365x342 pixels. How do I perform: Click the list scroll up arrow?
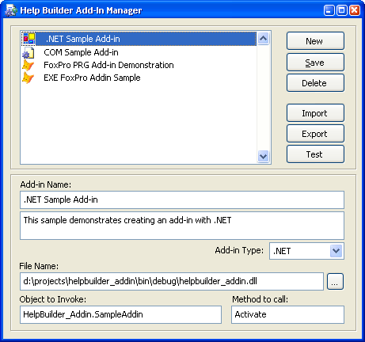pyautogui.click(x=263, y=39)
